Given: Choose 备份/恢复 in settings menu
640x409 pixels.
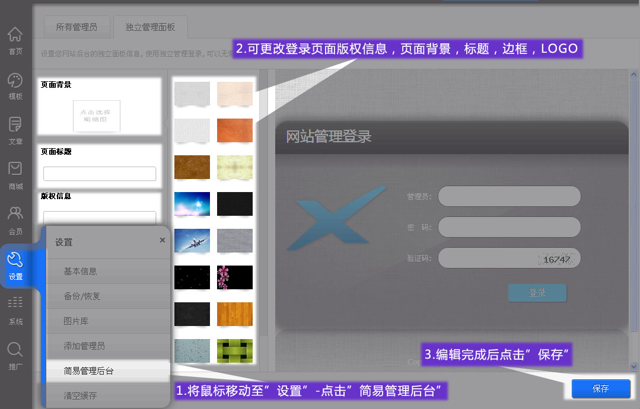Looking at the screenshot, I should tap(82, 296).
